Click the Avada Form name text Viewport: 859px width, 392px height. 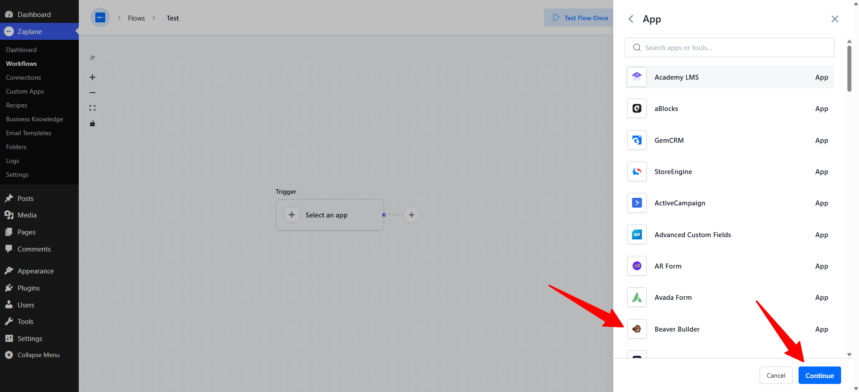point(673,297)
